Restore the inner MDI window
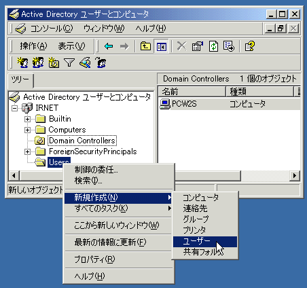The image size is (307, 288). coord(281,29)
